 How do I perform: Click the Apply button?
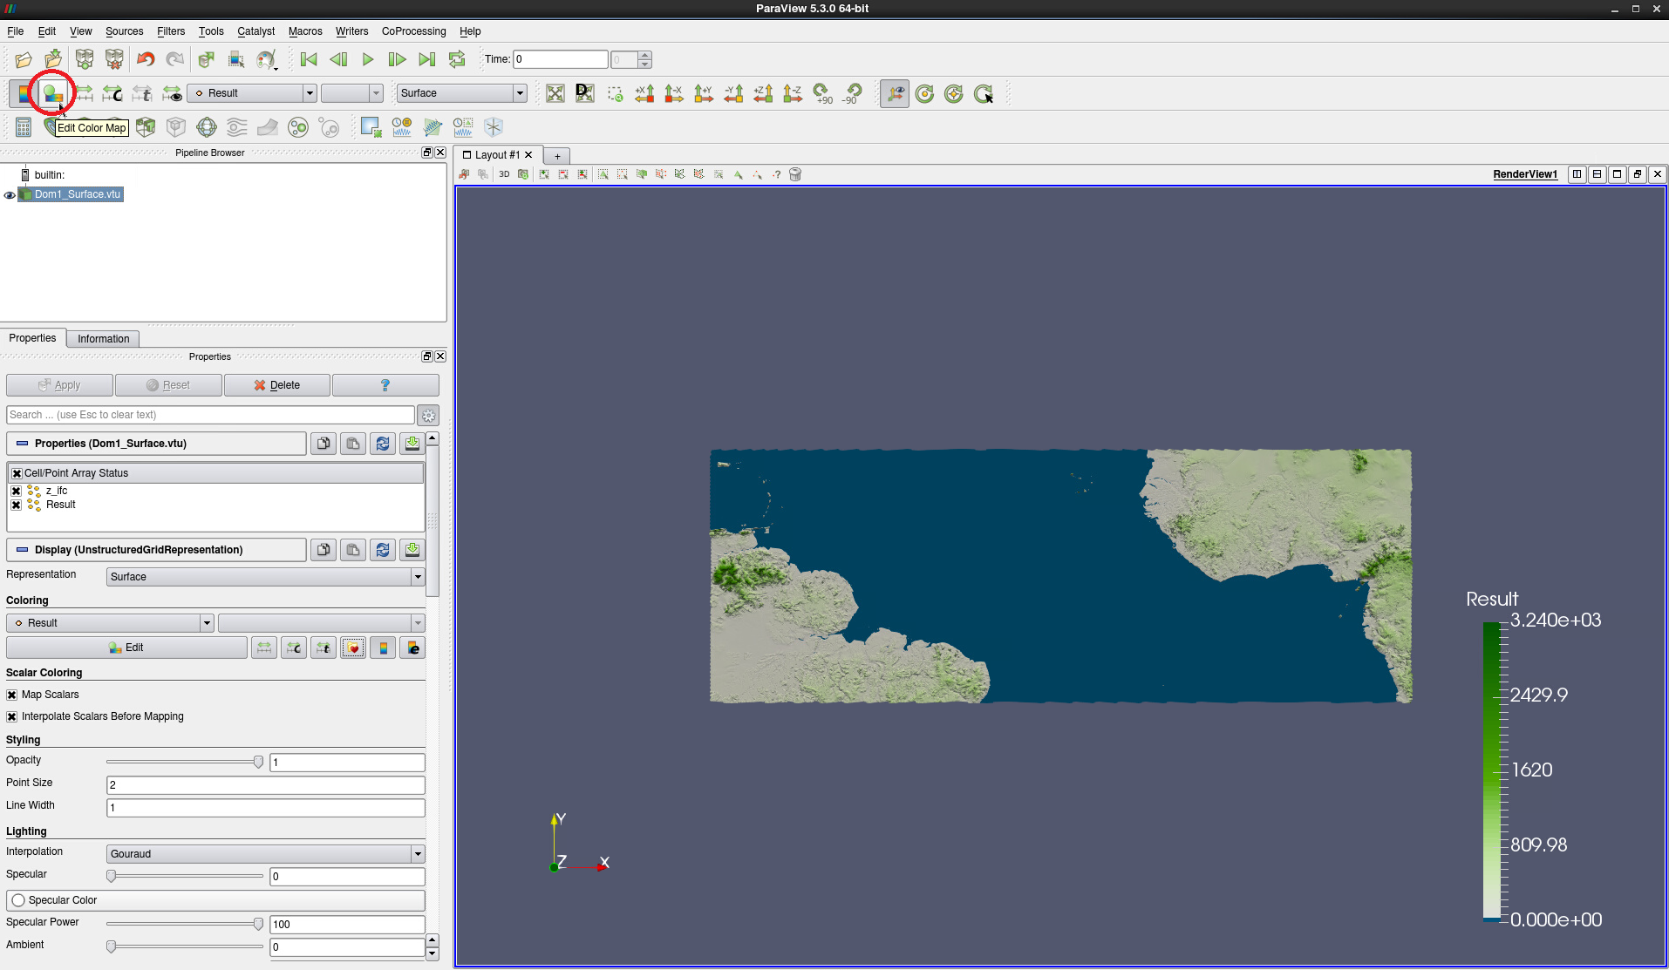(59, 385)
